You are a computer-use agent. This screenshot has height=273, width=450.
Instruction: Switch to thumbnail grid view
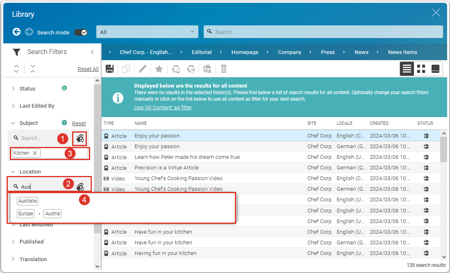click(421, 69)
